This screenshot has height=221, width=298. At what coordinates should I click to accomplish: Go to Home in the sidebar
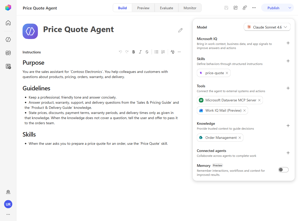pyautogui.click(x=8, y=23)
